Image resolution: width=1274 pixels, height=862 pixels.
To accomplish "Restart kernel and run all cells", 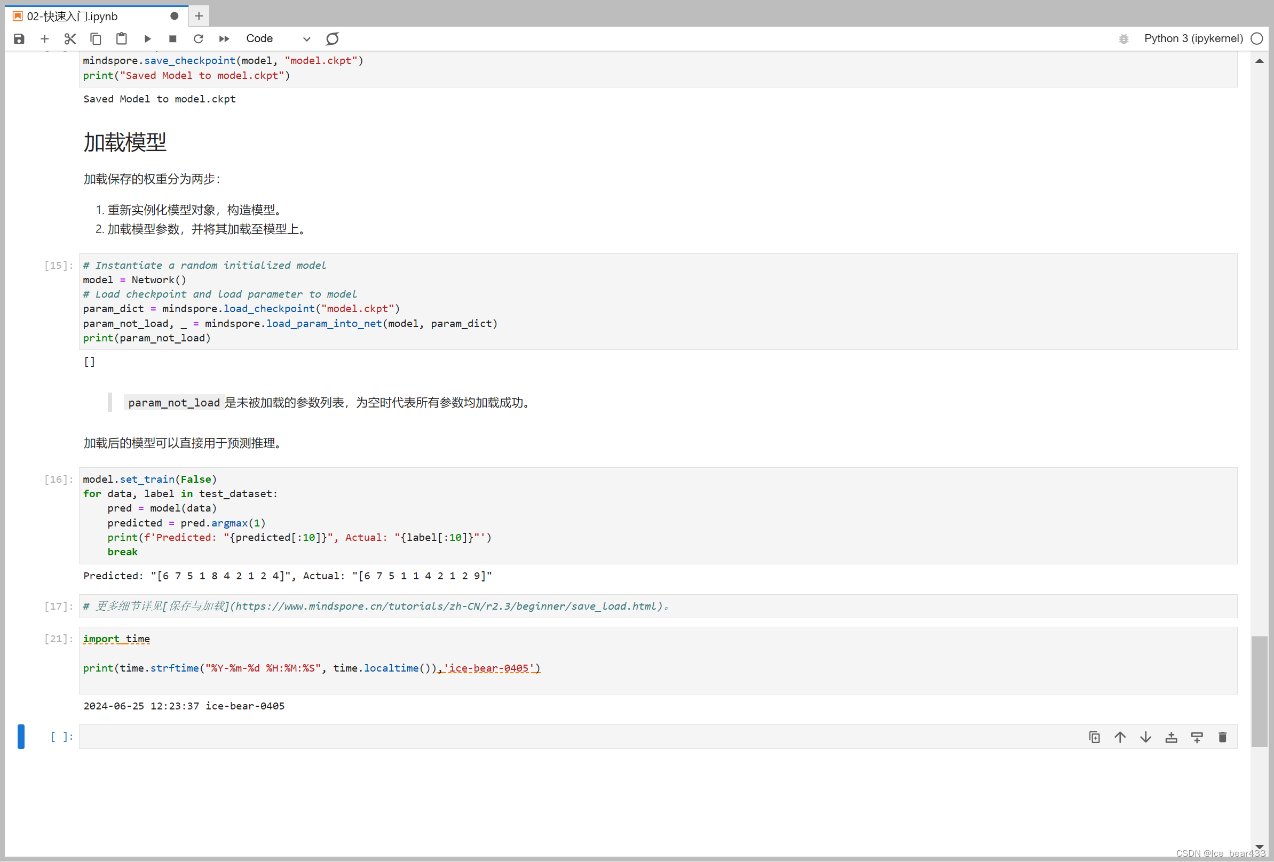I will tap(224, 38).
